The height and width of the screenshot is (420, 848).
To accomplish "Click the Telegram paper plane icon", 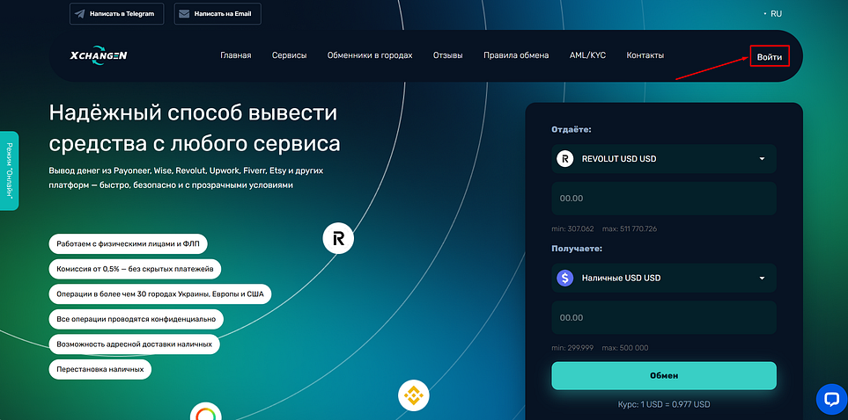I will tap(80, 15).
